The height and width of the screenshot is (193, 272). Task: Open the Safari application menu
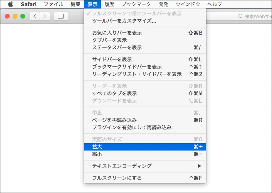click(29, 4)
